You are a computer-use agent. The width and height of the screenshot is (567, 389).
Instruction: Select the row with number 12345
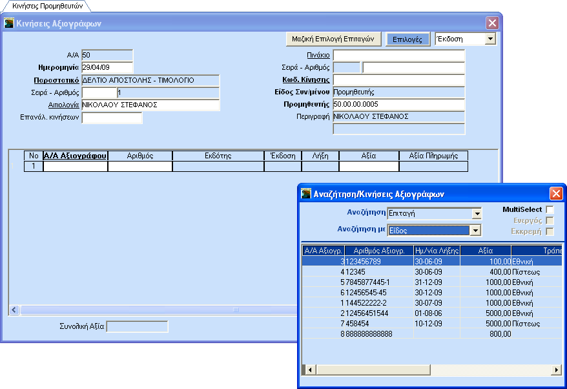[x=432, y=272]
